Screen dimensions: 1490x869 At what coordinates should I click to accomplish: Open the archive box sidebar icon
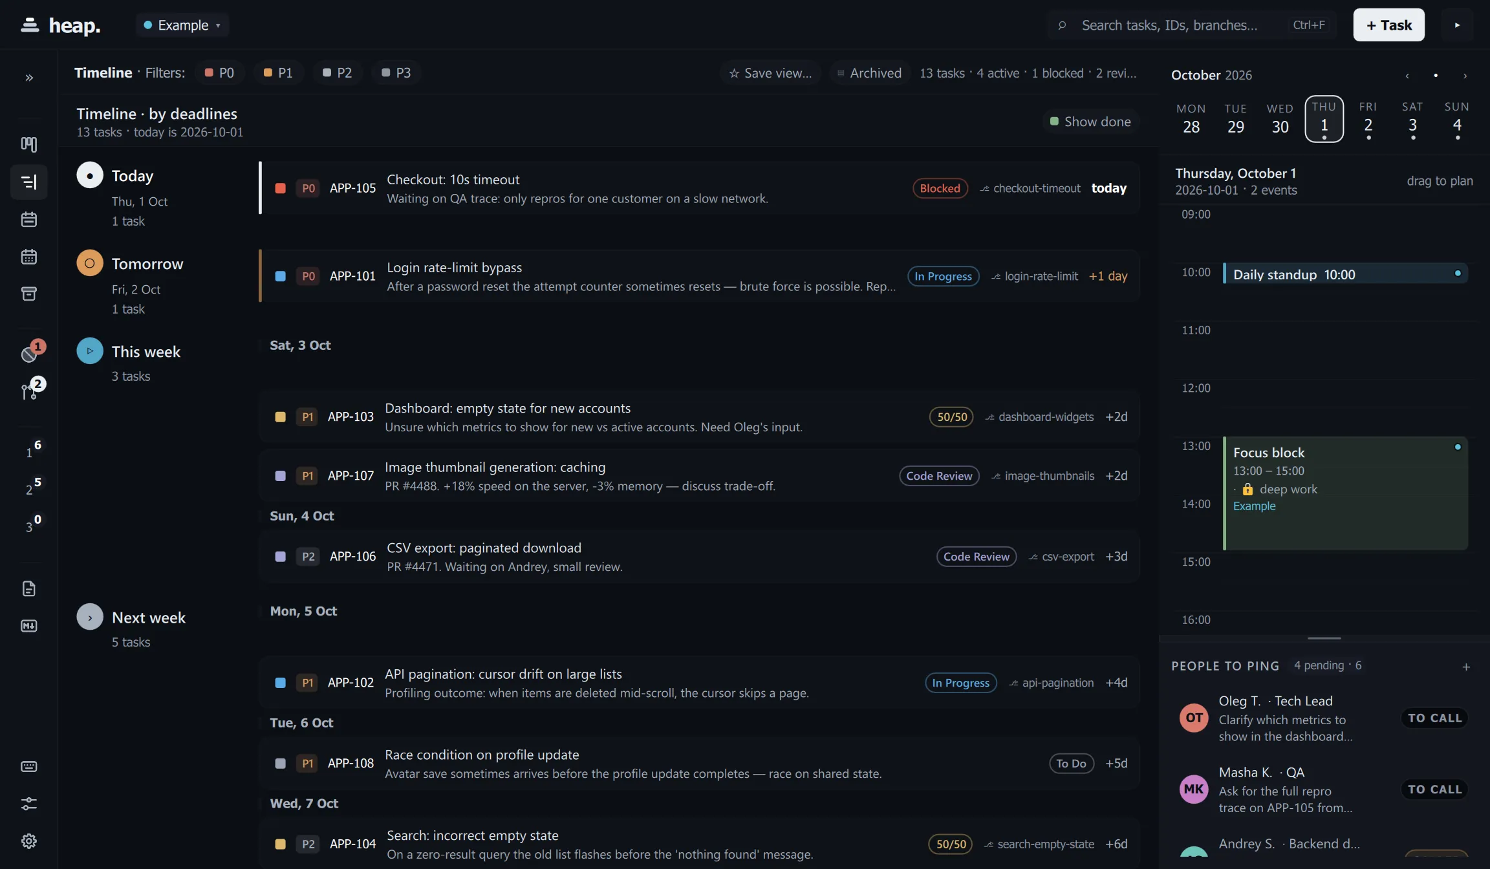click(29, 294)
